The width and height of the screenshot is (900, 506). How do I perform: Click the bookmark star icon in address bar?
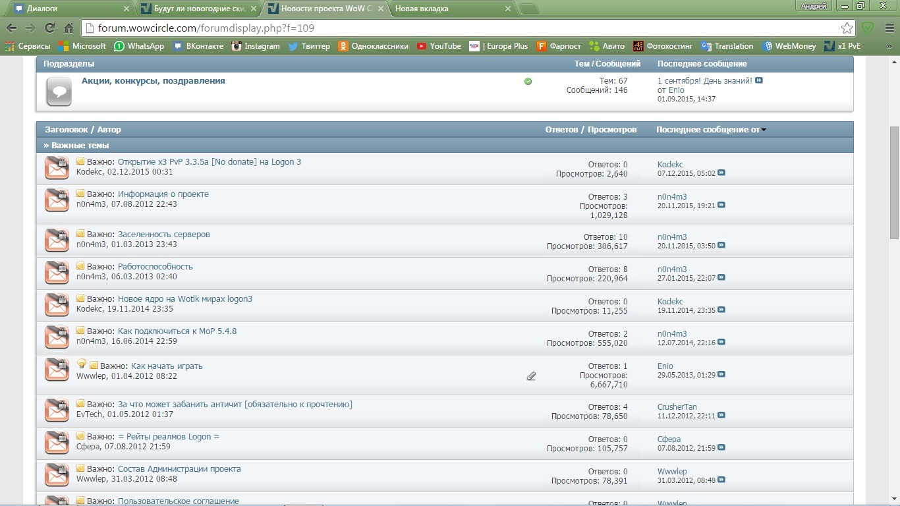[847, 28]
